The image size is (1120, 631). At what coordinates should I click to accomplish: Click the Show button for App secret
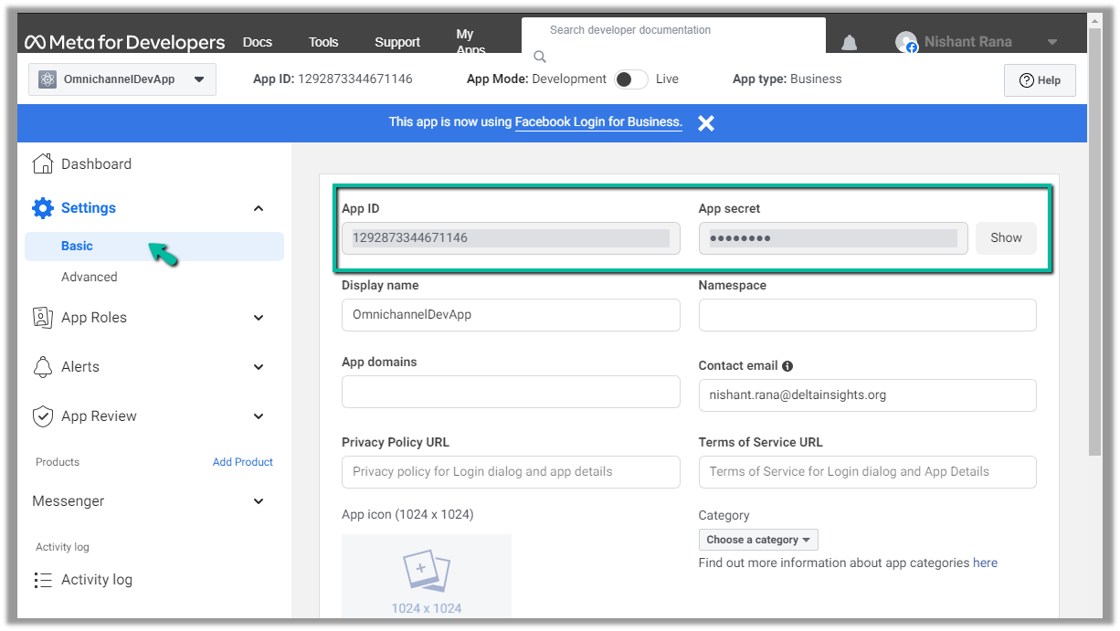click(x=1006, y=237)
